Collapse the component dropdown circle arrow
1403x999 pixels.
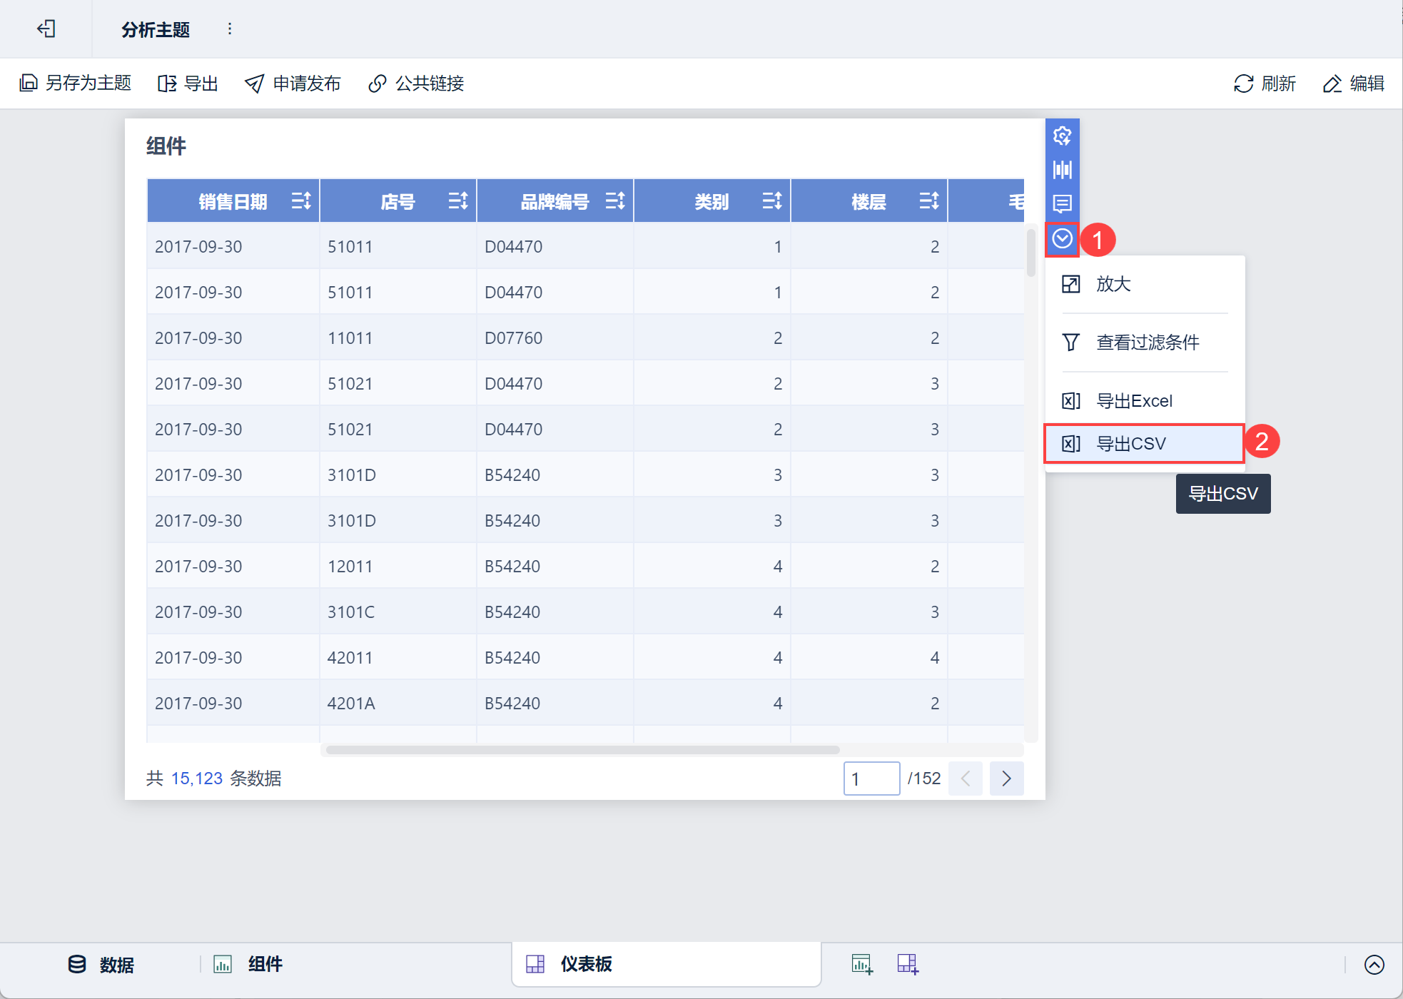tap(1062, 239)
